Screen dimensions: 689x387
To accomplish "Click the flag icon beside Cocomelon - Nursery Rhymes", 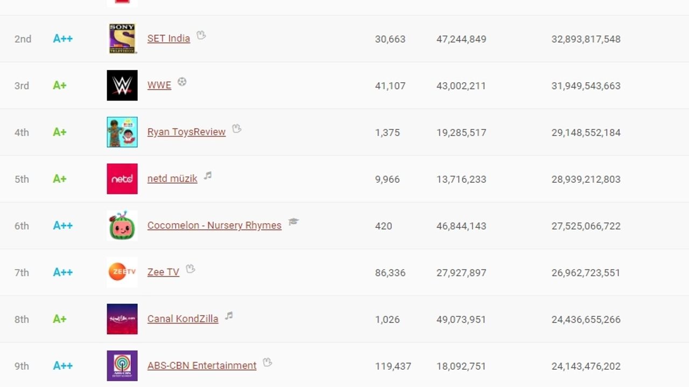I will 293,223.
